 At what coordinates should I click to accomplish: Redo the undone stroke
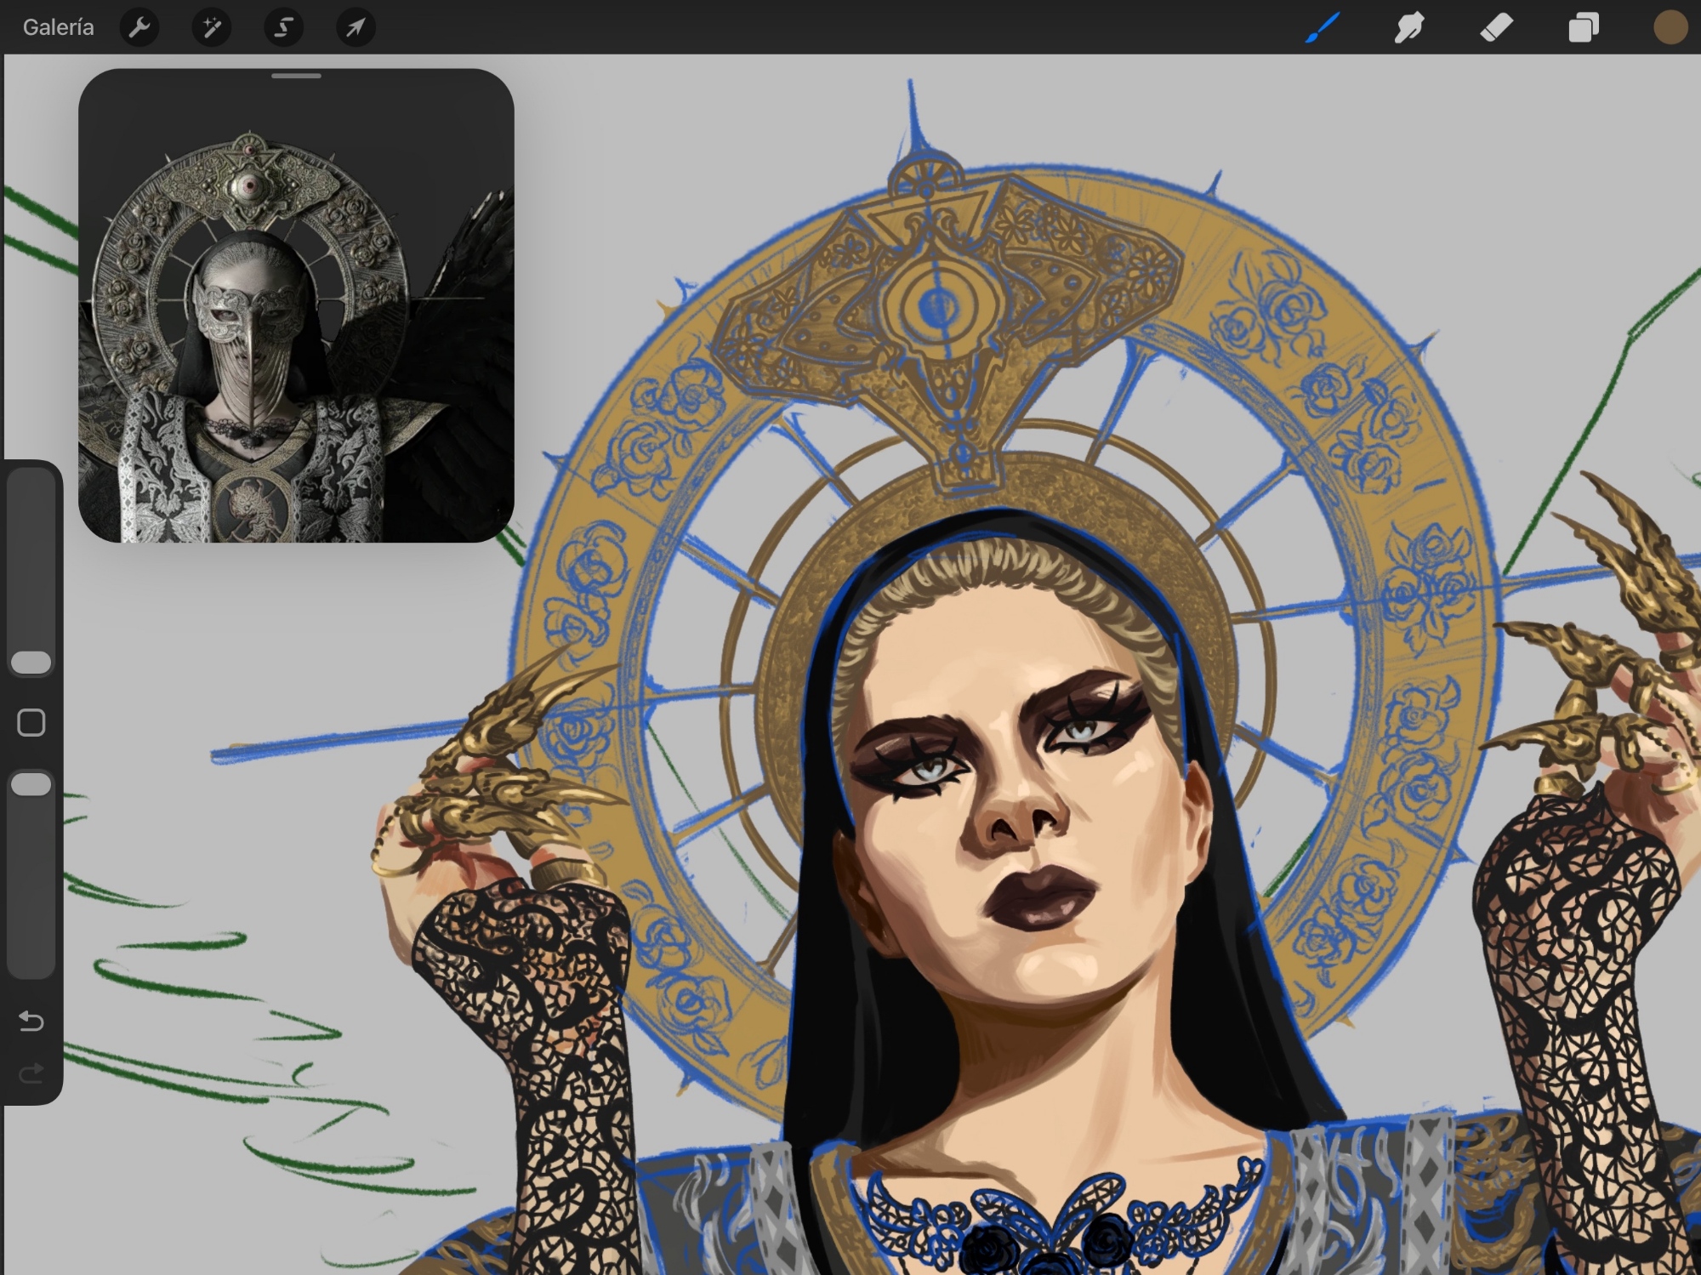(x=31, y=1073)
